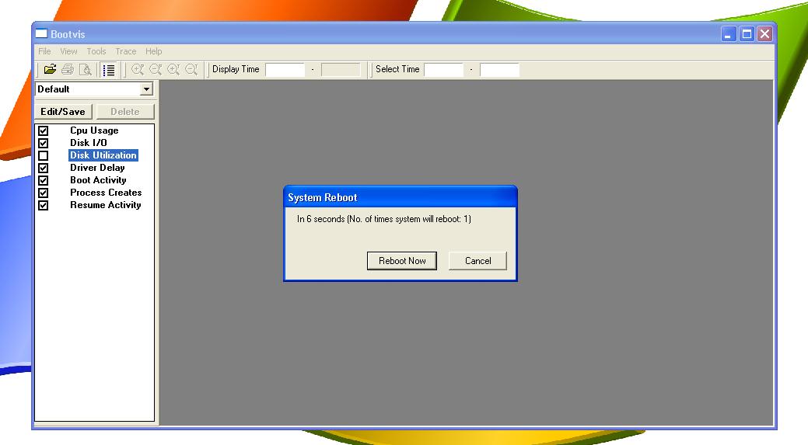Image resolution: width=808 pixels, height=445 pixels.
Task: Open the Trace menu
Action: [126, 51]
